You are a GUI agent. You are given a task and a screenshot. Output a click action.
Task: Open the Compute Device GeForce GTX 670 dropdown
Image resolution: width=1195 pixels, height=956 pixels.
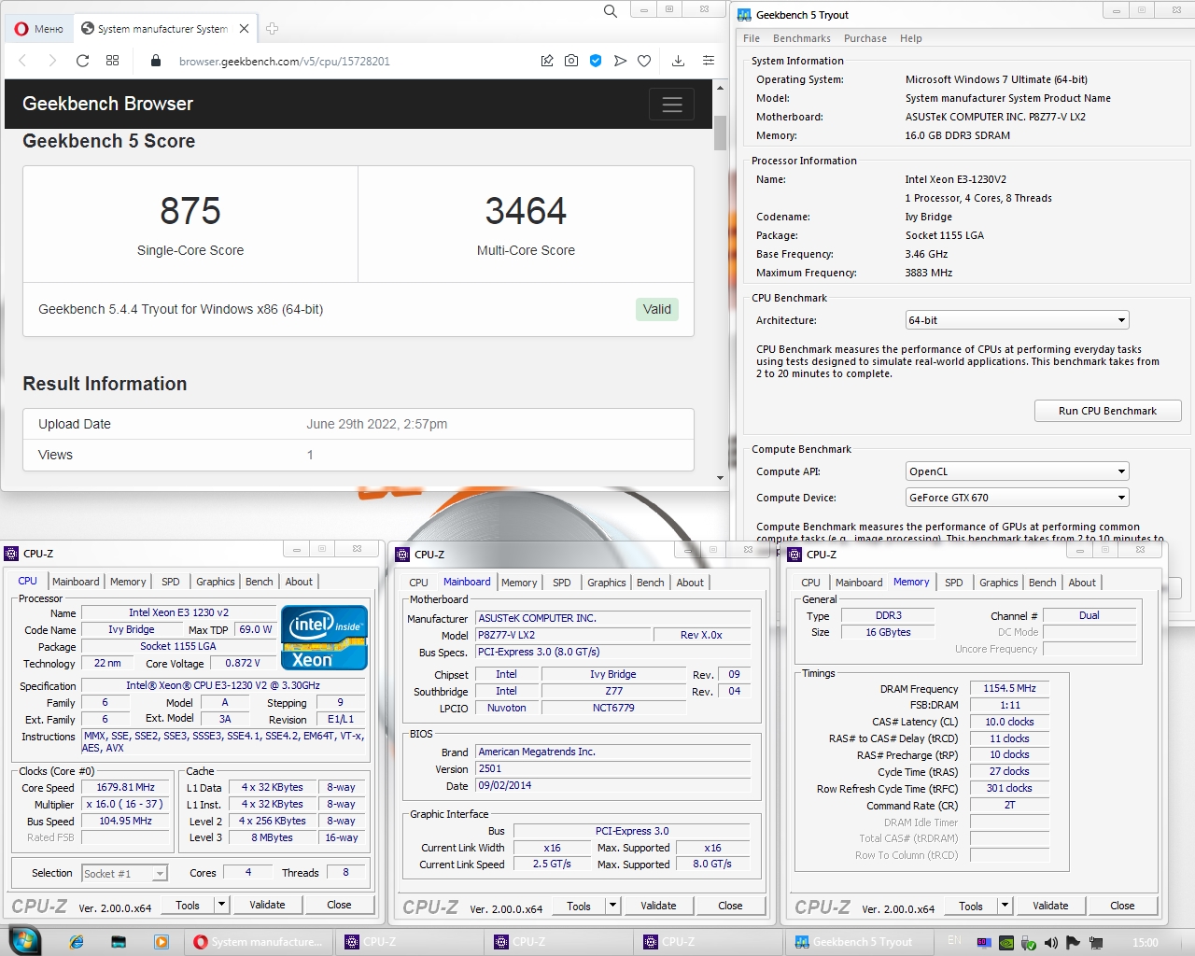point(1017,498)
